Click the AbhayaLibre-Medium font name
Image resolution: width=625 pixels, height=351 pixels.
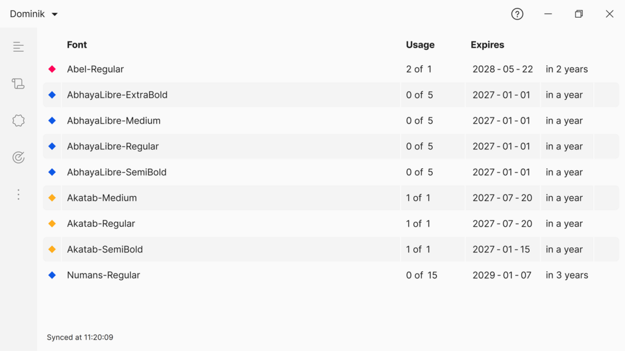pyautogui.click(x=114, y=121)
